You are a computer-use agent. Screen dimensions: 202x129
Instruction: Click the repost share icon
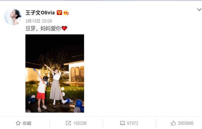pyautogui.click(x=68, y=123)
